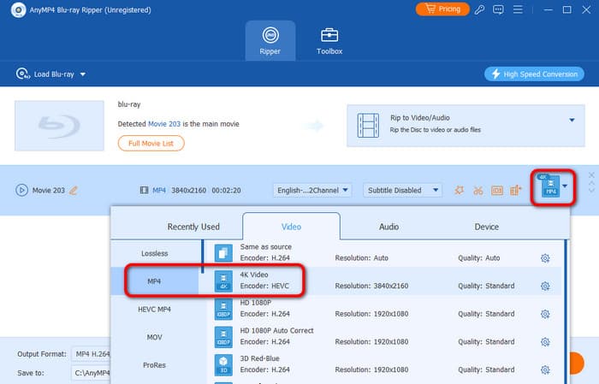Open the Subtitle Disabled dropdown
Screen dimensions: 599x384
(403, 190)
